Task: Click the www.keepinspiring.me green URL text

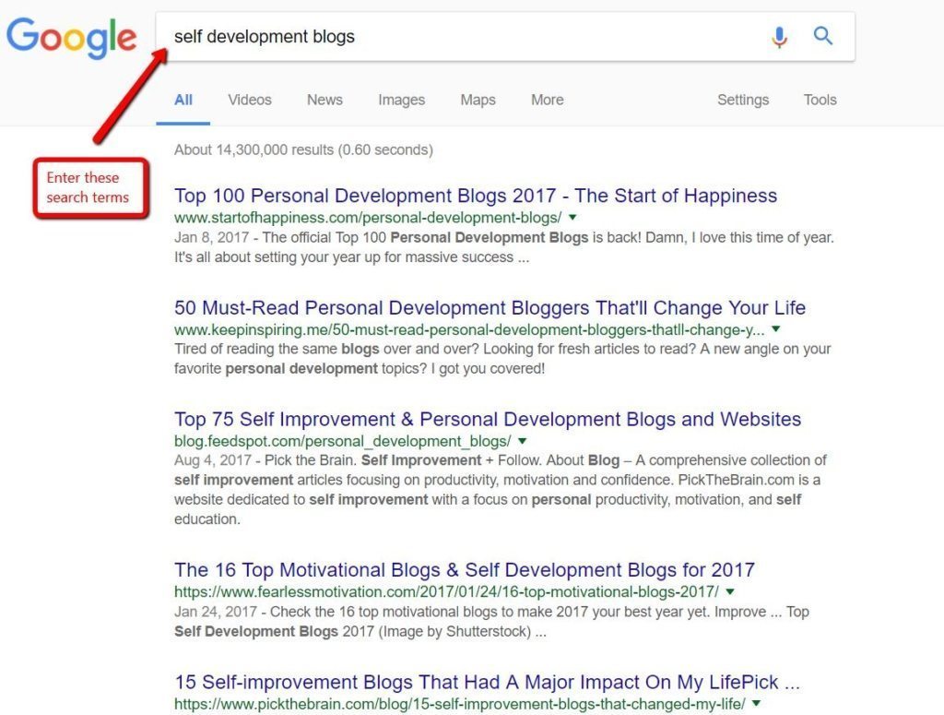Action: click(x=469, y=330)
